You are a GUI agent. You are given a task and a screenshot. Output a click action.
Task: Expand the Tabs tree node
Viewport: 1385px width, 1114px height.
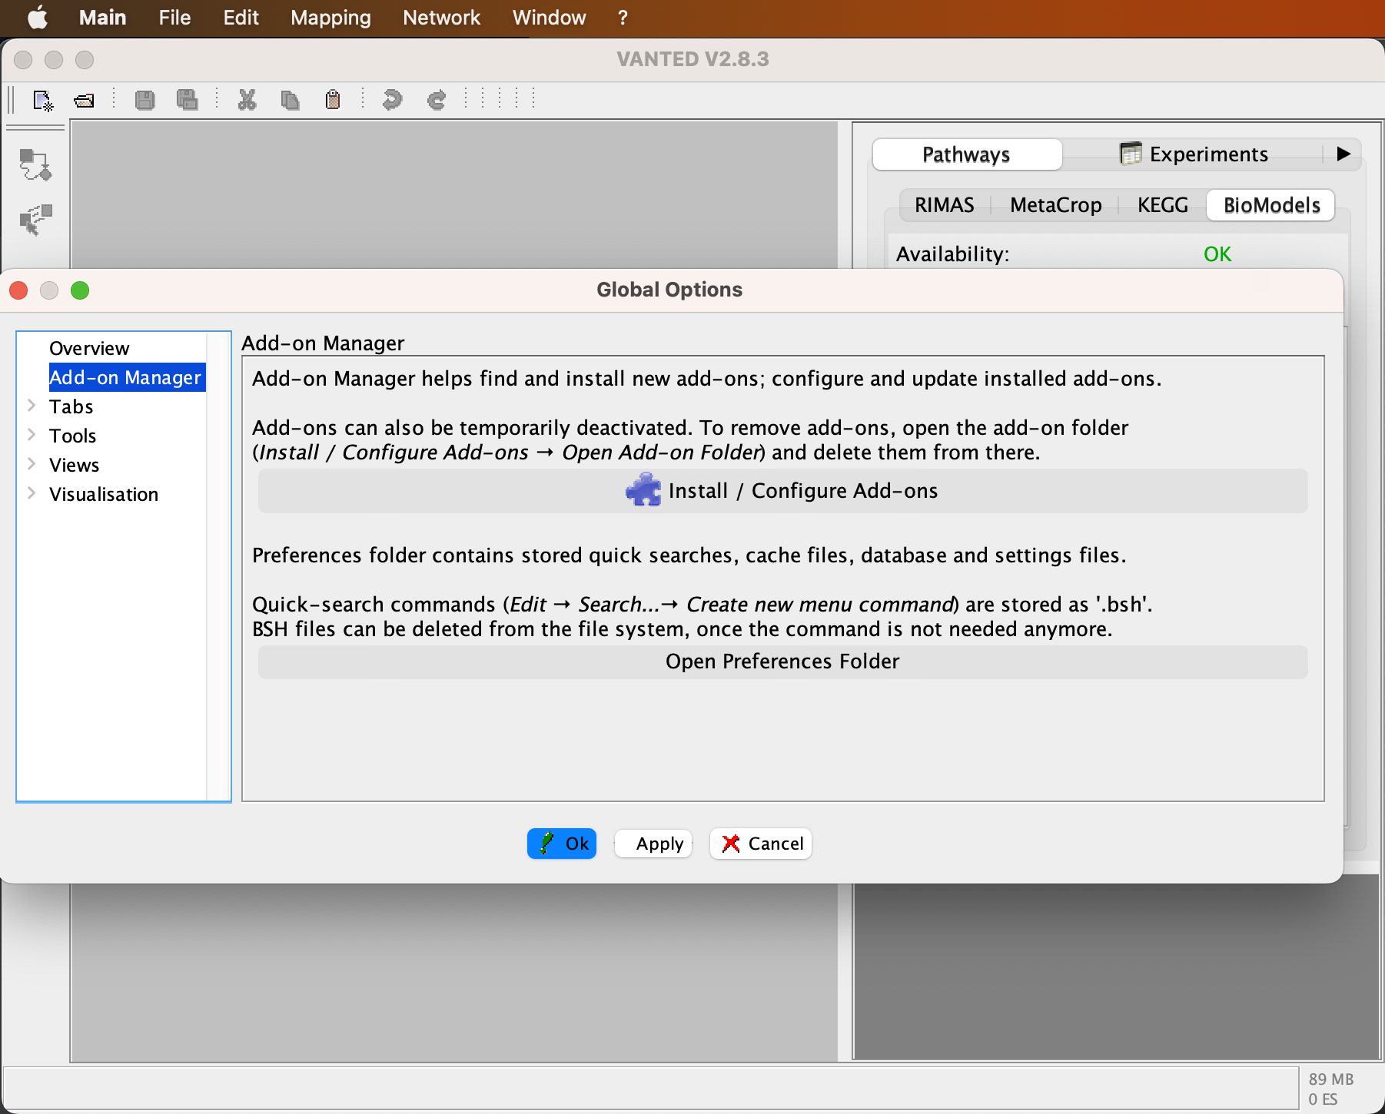point(32,406)
